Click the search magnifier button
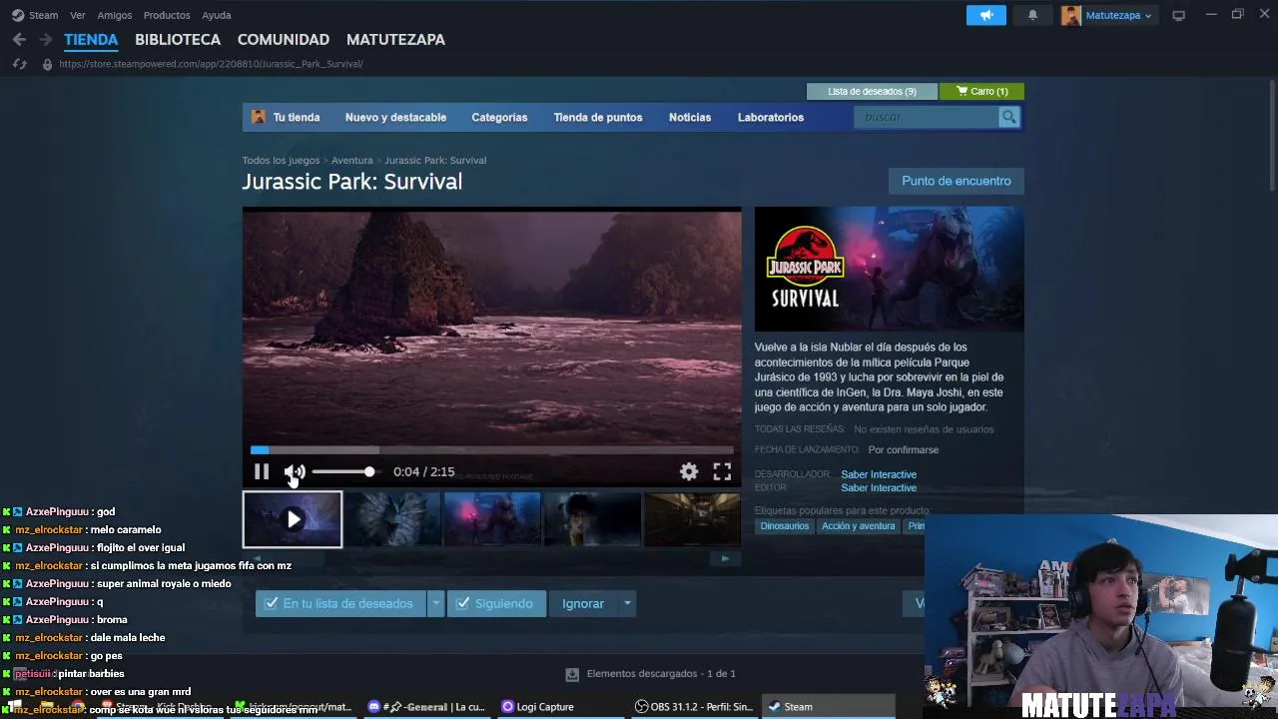The height and width of the screenshot is (719, 1278). pyautogui.click(x=1009, y=117)
